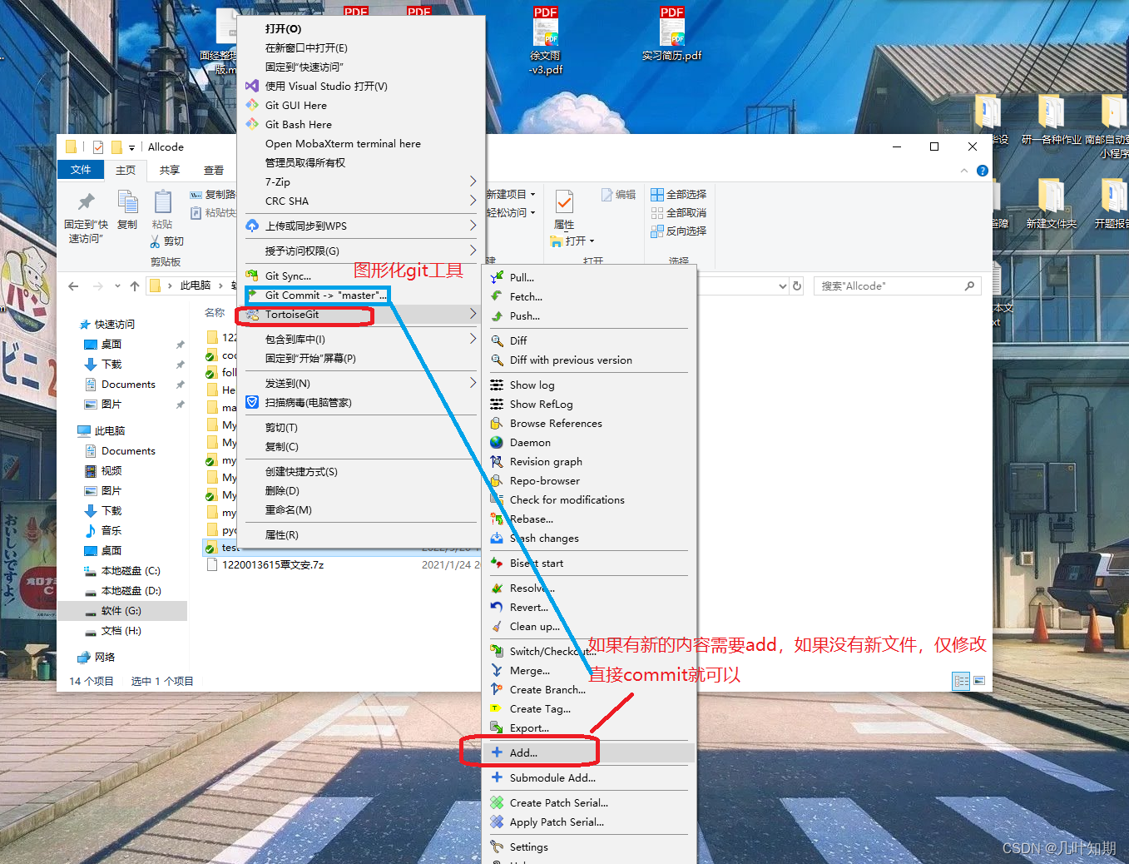Expand the 上传或同步到WPS submenu arrow

coord(473,226)
